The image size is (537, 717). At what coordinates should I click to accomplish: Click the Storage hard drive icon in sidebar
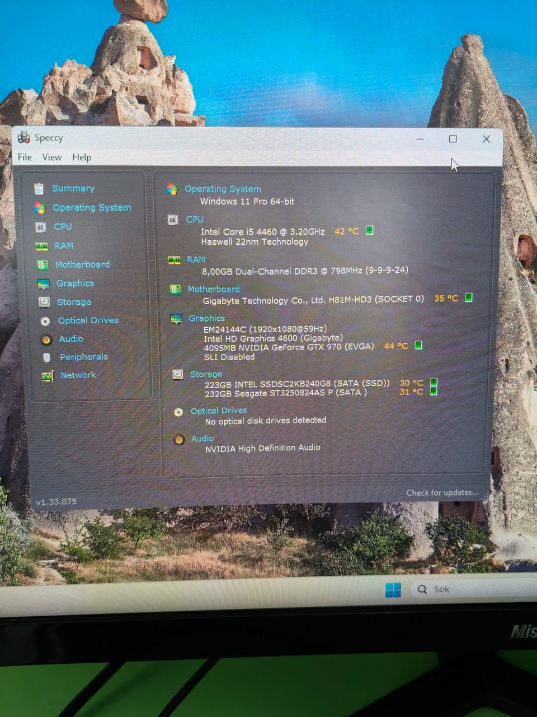pos(44,302)
